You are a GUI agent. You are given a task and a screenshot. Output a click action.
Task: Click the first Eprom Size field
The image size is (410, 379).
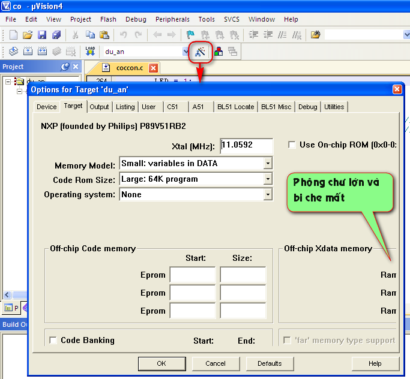click(x=243, y=275)
